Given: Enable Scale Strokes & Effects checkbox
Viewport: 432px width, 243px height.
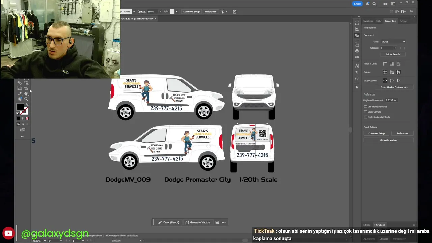Looking at the screenshot, I should coord(366,117).
